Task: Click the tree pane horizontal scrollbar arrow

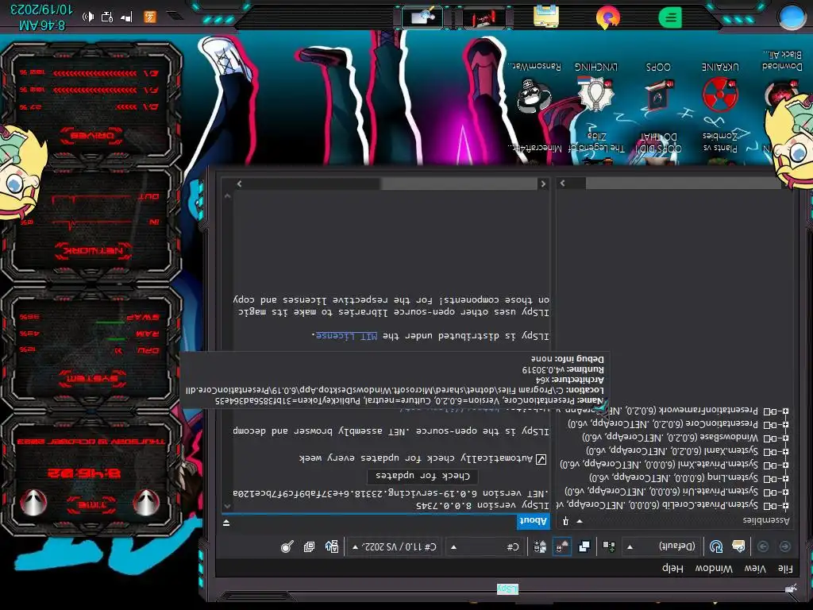Action: point(563,183)
